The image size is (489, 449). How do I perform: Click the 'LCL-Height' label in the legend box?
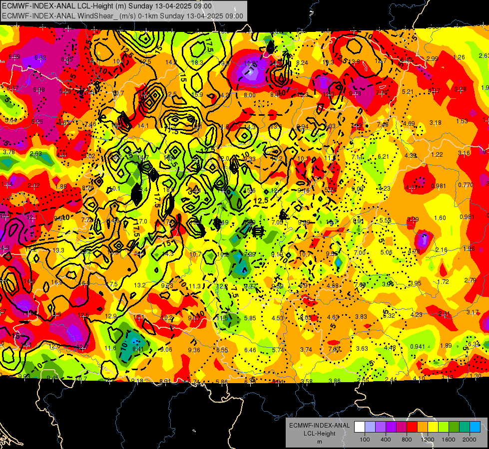pos(319,434)
